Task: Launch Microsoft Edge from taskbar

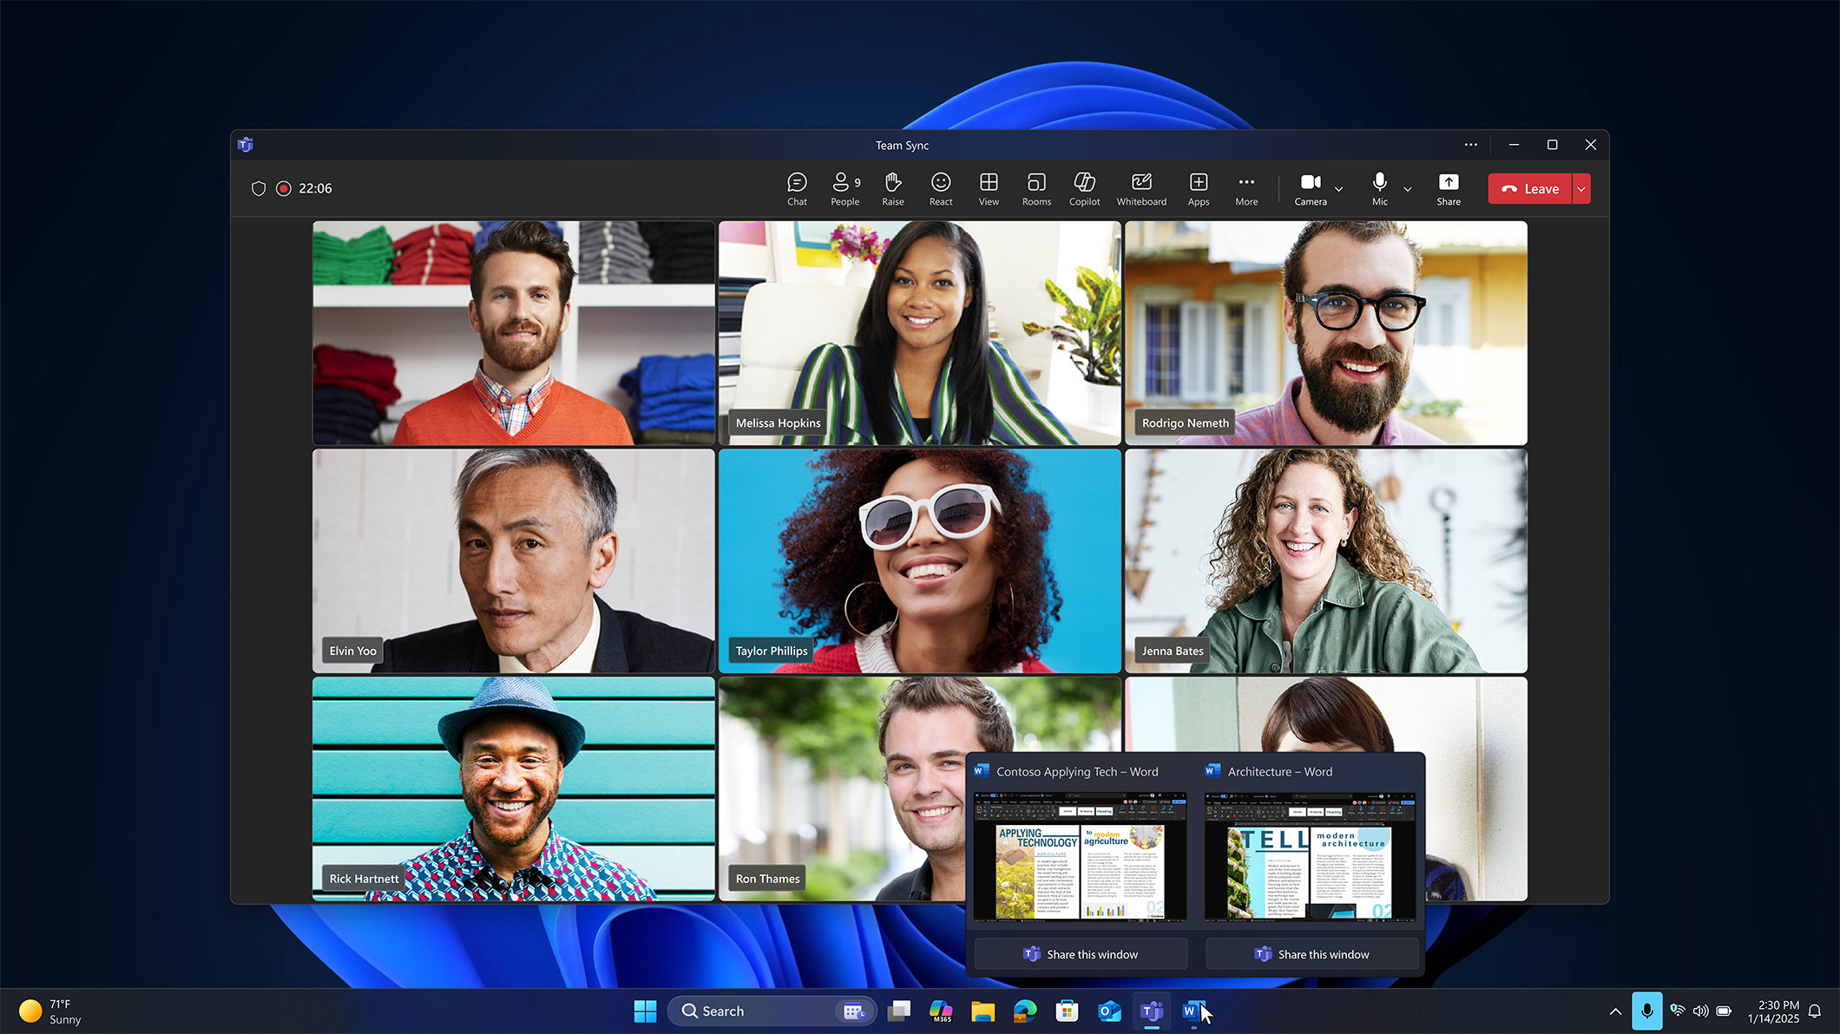Action: click(x=1025, y=1011)
